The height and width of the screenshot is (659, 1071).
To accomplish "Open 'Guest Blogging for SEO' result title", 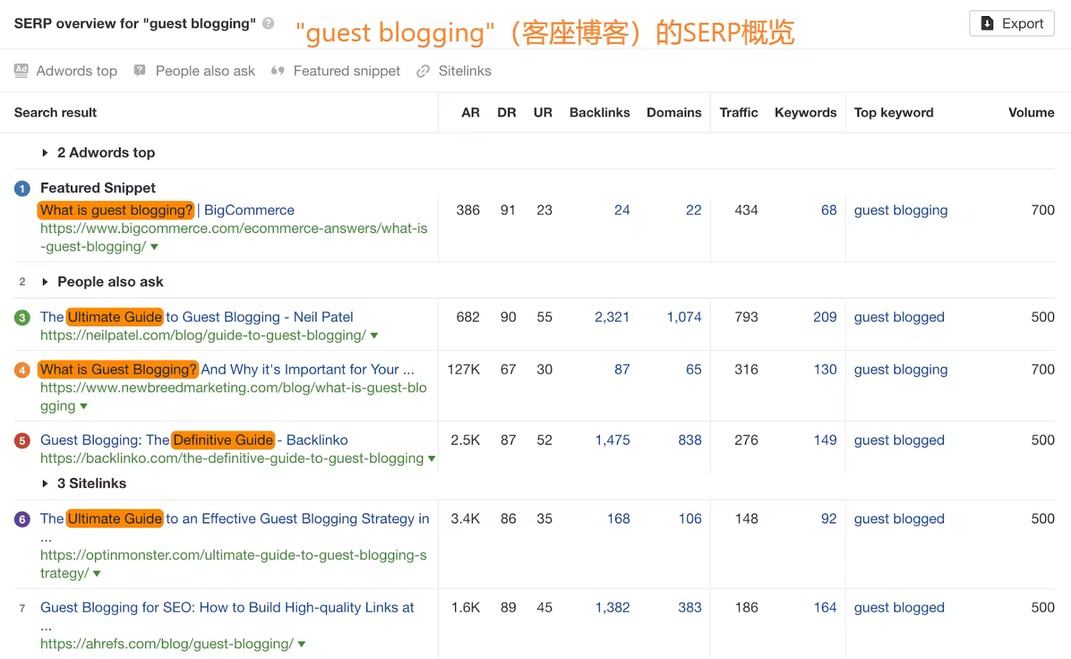I will tap(227, 607).
